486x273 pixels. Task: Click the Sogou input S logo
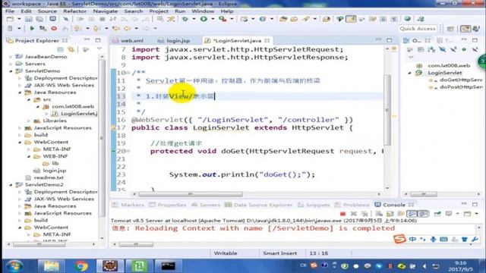[399, 239]
